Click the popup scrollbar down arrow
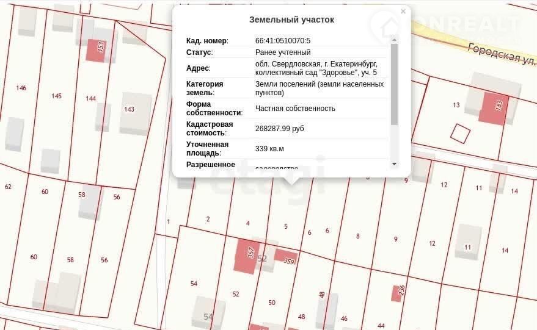The width and height of the screenshot is (537, 330). 394,163
